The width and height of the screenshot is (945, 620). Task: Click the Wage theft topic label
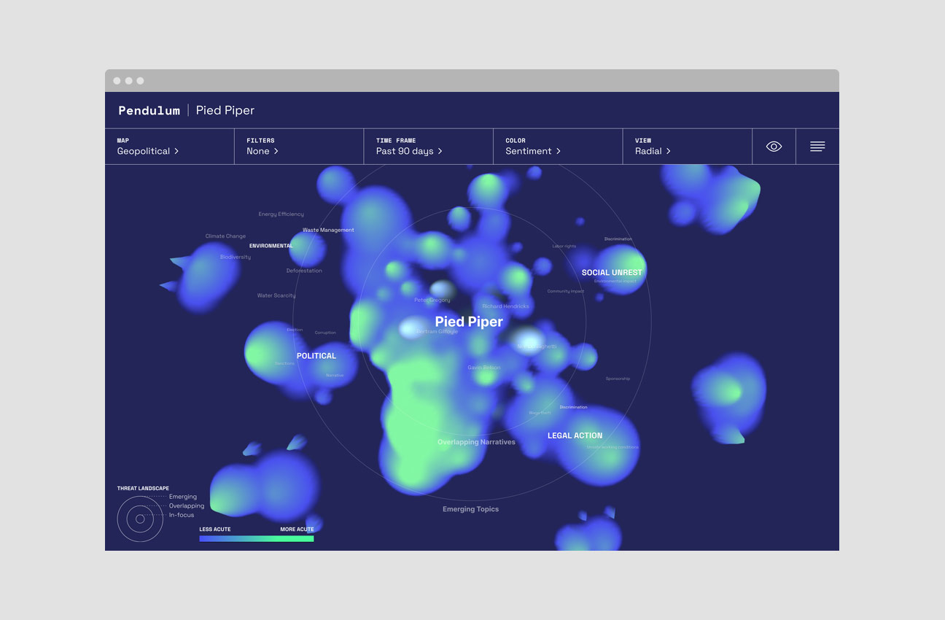click(540, 413)
